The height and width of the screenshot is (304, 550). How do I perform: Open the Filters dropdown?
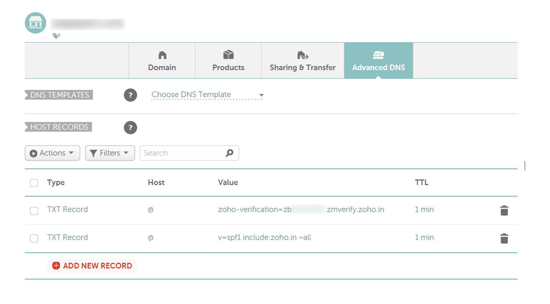110,153
